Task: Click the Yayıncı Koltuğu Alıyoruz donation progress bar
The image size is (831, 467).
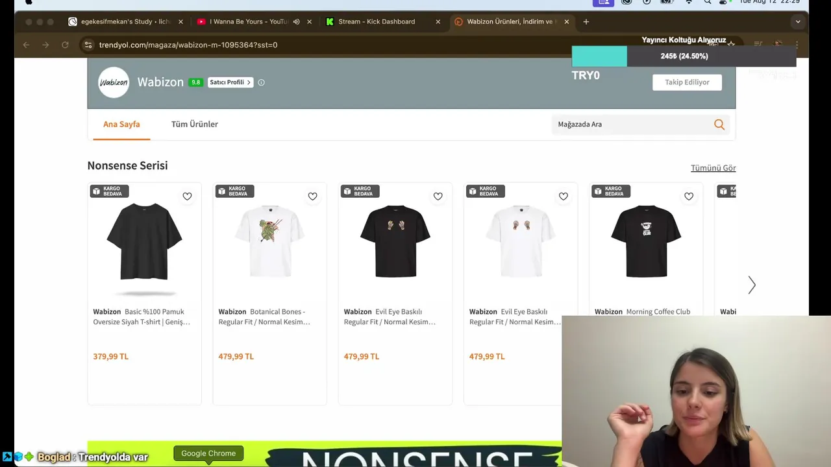Action: pos(684,56)
